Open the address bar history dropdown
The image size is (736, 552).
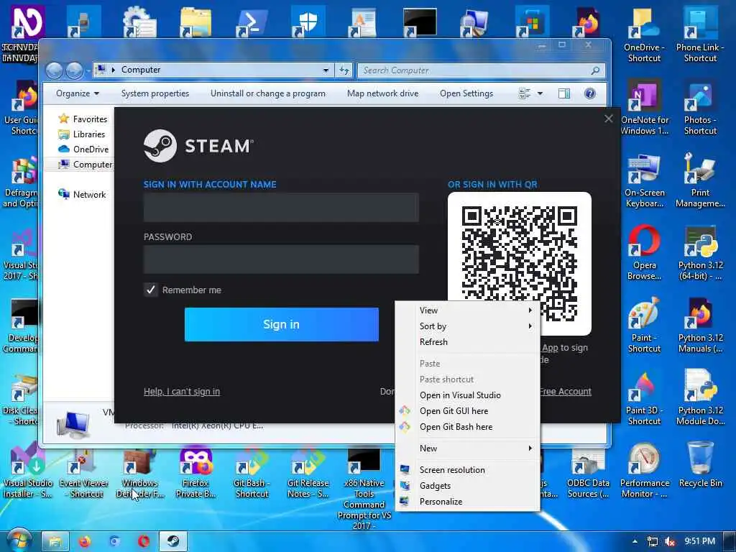(x=326, y=70)
